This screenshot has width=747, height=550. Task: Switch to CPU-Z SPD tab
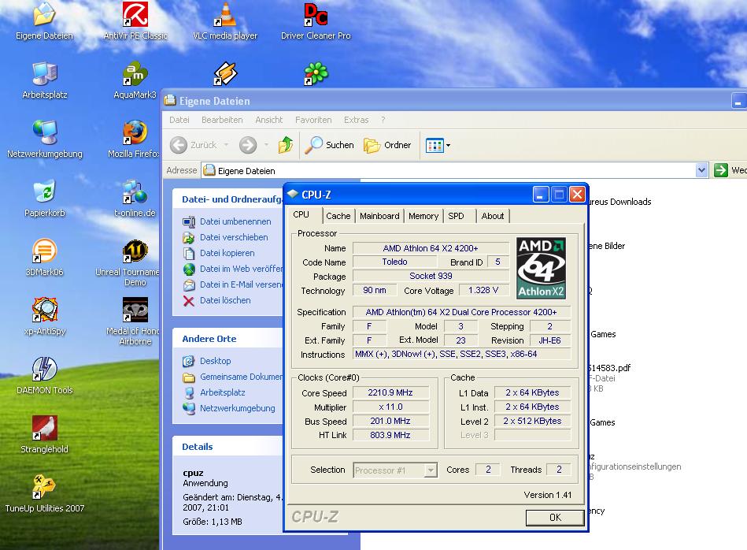tap(456, 216)
